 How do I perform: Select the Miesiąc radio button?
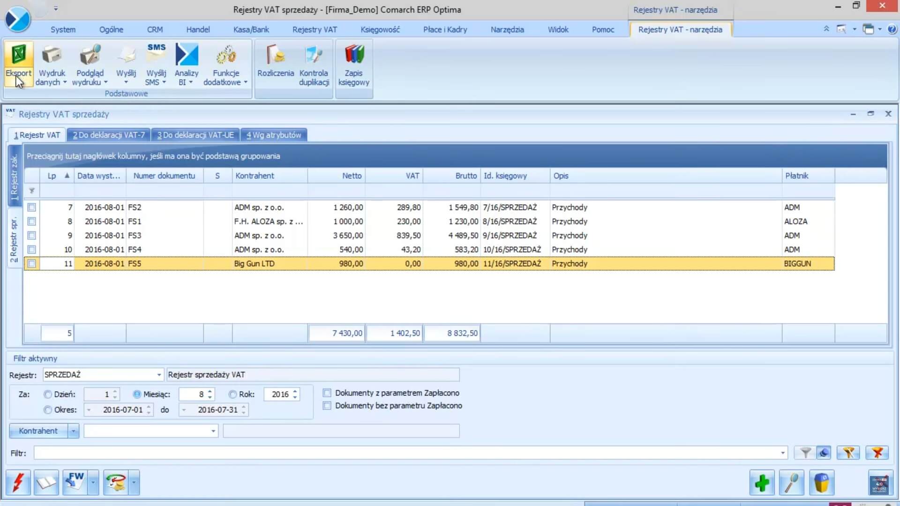137,394
